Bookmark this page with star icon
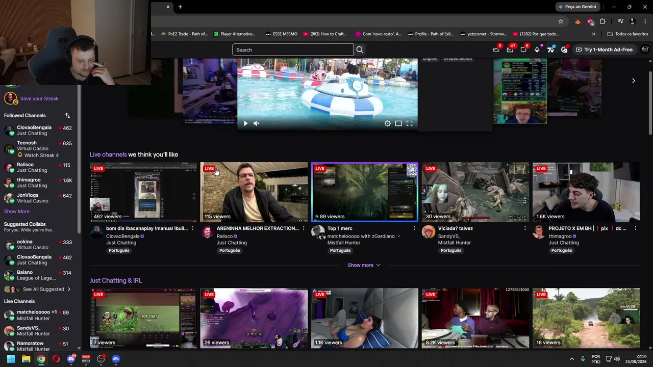653x367 pixels. [x=561, y=21]
